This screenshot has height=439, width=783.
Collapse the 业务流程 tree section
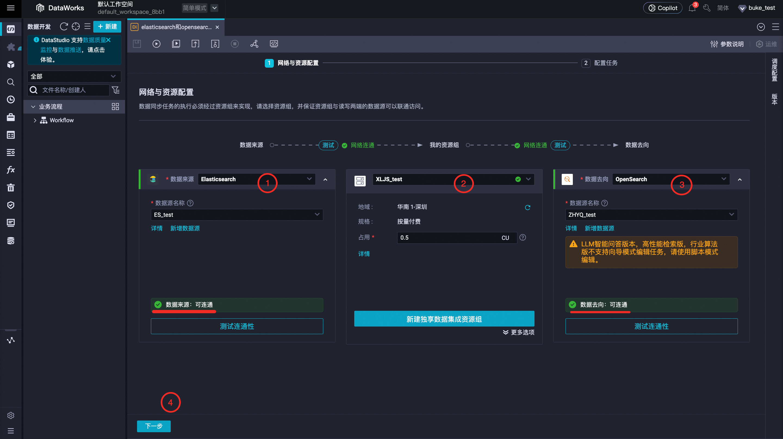click(x=33, y=107)
